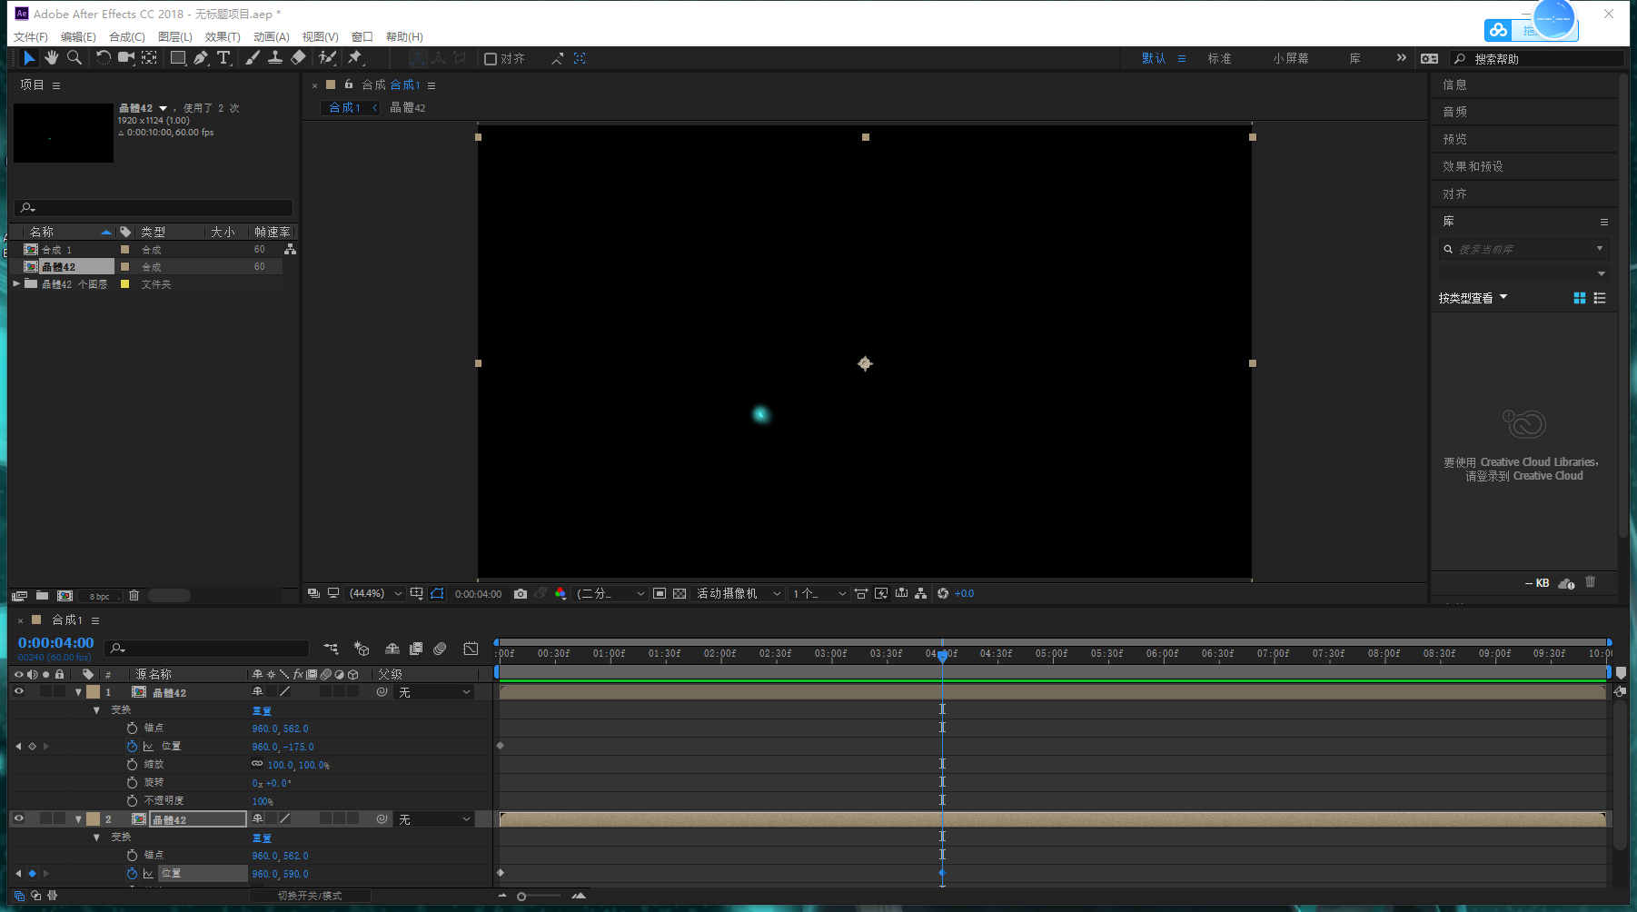Take a snapshot with camera icon
The height and width of the screenshot is (912, 1637).
point(521,594)
